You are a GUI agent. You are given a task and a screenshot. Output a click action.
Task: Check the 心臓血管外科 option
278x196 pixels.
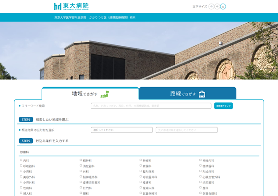click(x=201, y=176)
